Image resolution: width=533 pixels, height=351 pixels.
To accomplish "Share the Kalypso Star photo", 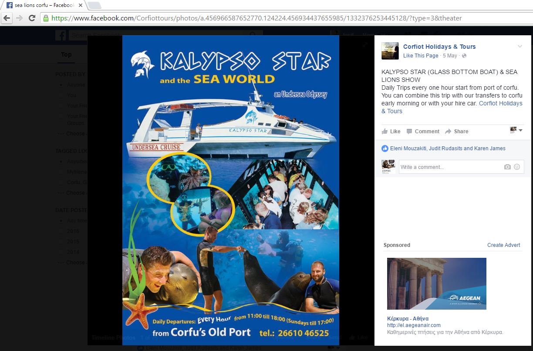I will pos(457,132).
